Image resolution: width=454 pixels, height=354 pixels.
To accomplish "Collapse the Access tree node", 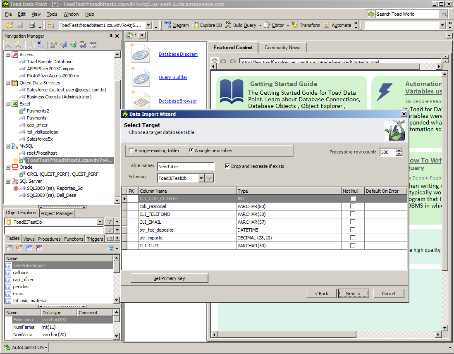I will [x=8, y=55].
